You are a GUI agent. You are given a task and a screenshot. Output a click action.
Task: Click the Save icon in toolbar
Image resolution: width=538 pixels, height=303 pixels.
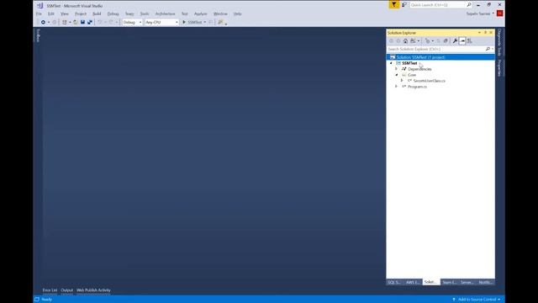pyautogui.click(x=82, y=22)
